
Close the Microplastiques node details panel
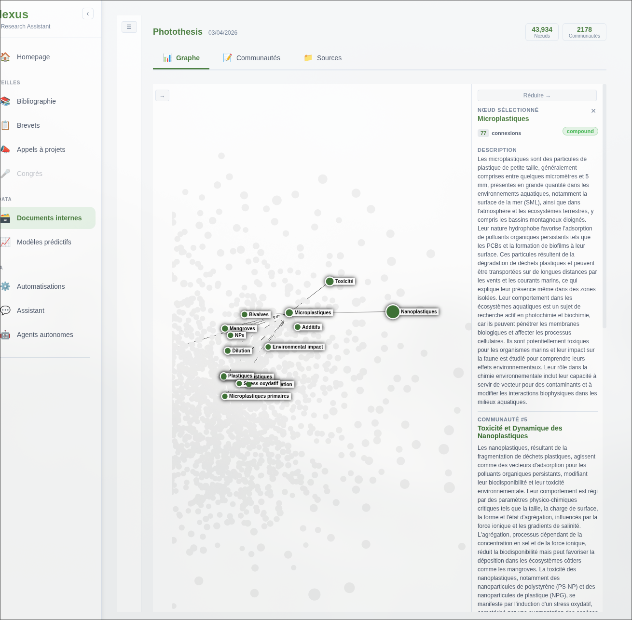coord(593,111)
